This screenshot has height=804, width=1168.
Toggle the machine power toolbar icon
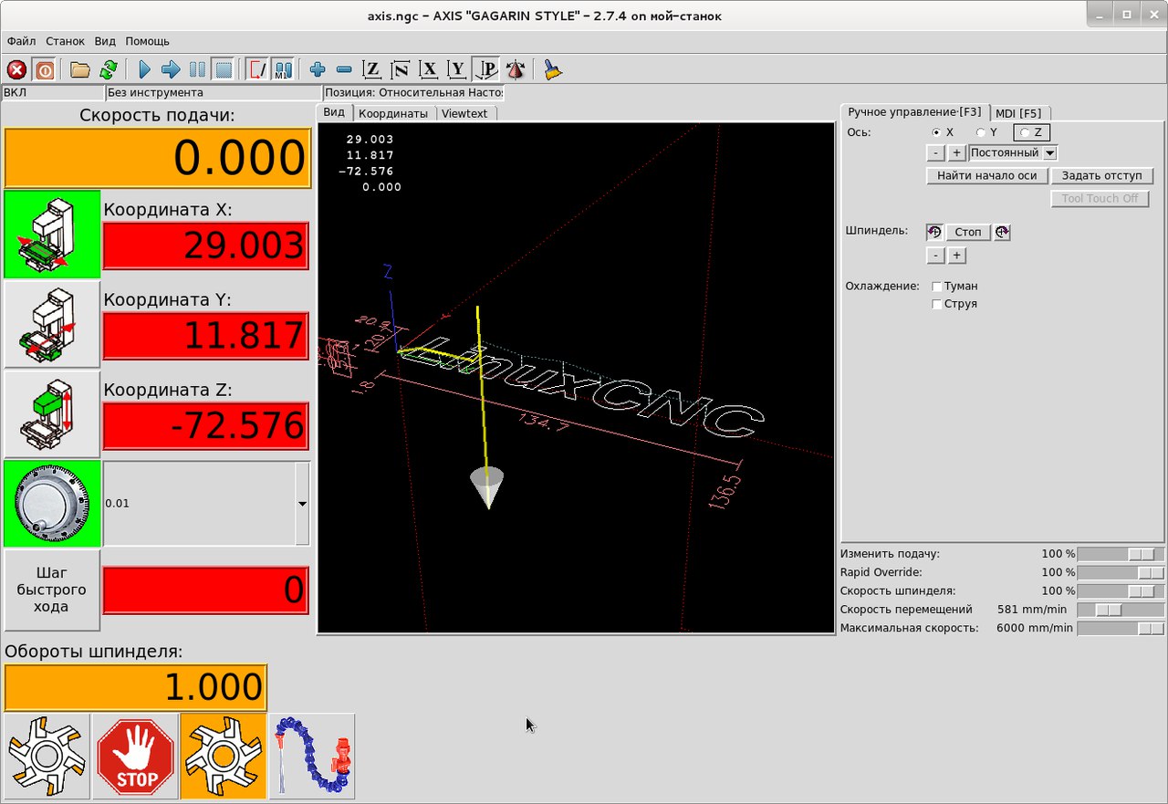(x=44, y=69)
